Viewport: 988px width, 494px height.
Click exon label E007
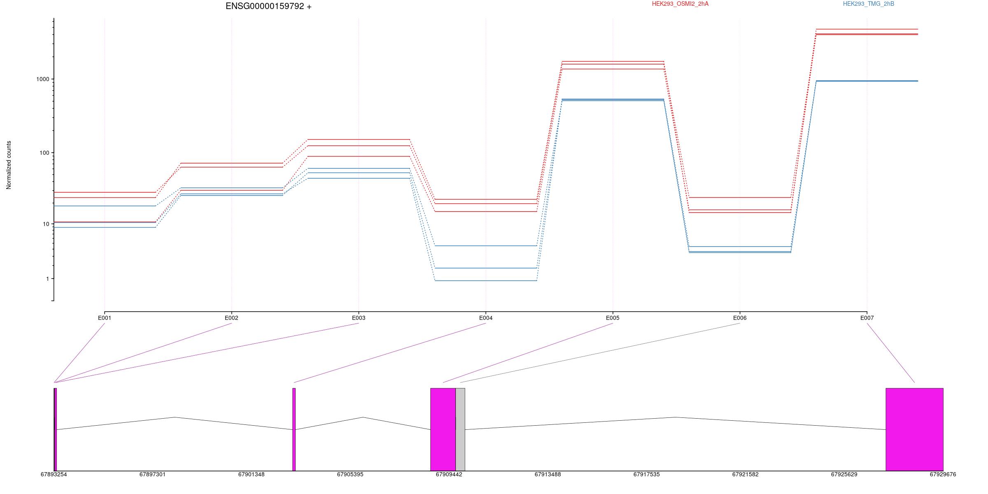tap(867, 318)
